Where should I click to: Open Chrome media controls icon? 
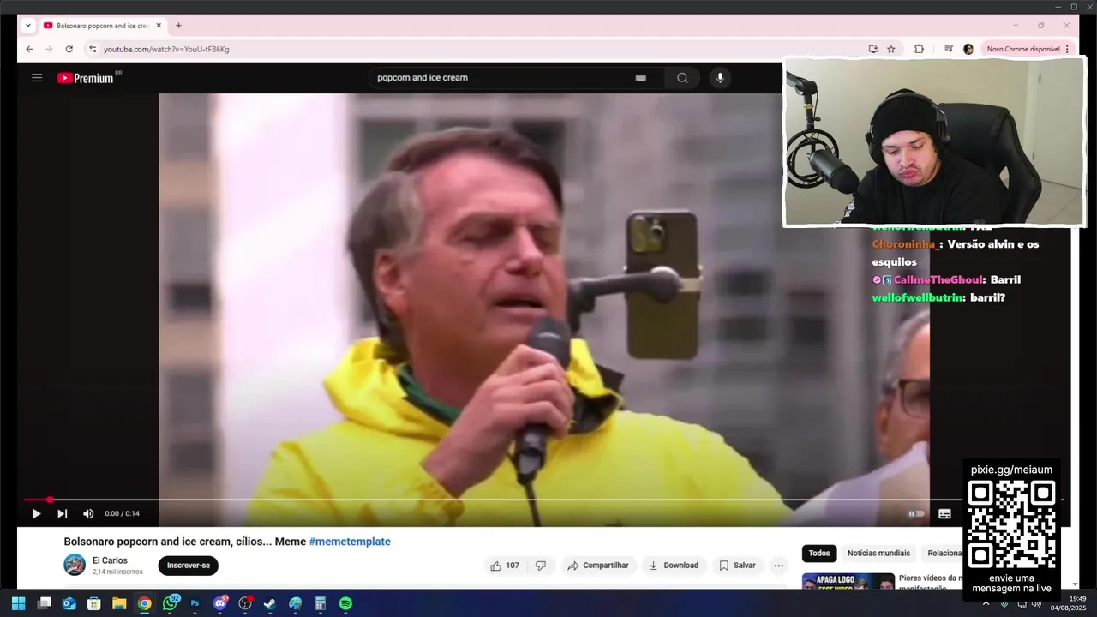click(948, 49)
